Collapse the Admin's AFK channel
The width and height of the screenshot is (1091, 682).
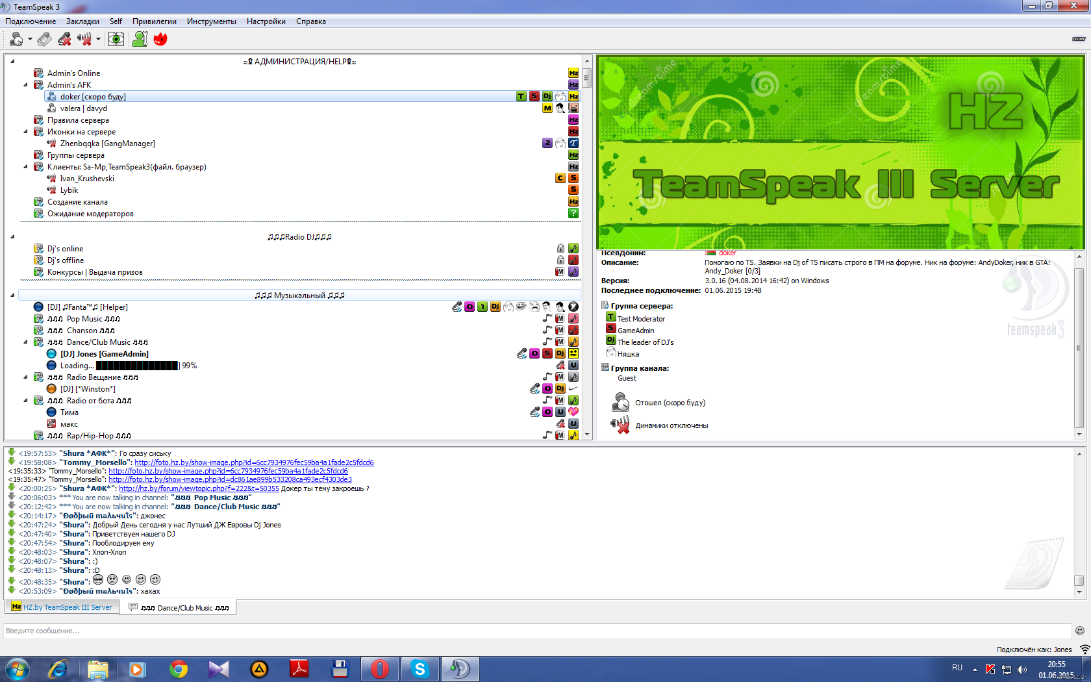pyautogui.click(x=25, y=85)
